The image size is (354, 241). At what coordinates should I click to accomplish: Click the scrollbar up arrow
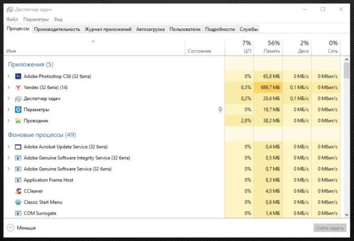coord(347,59)
